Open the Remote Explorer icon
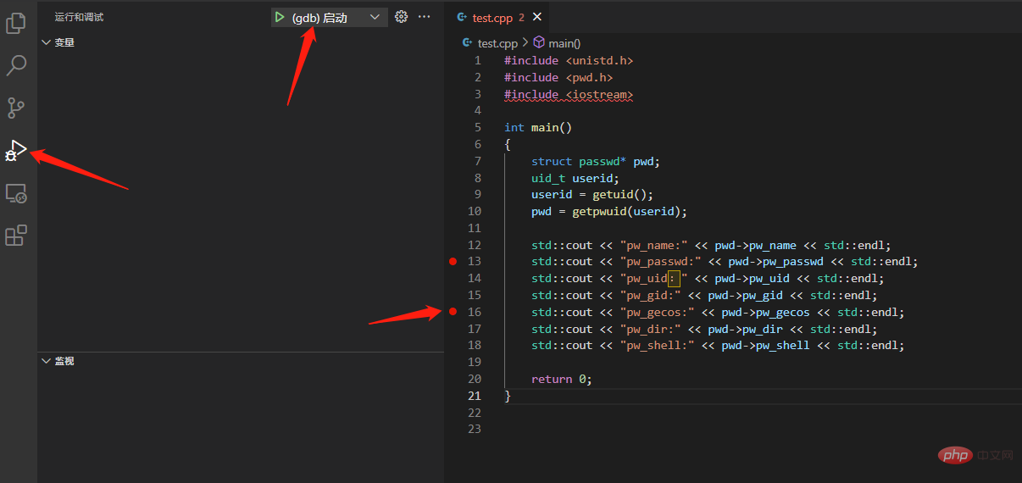 tap(16, 194)
